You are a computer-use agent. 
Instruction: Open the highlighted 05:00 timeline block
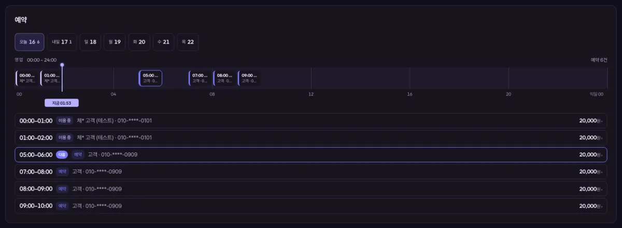(x=150, y=78)
